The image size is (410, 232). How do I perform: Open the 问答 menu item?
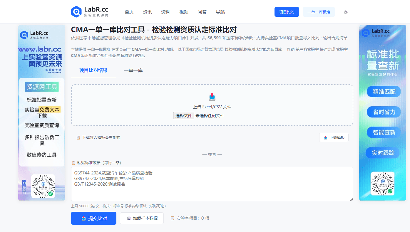click(202, 12)
